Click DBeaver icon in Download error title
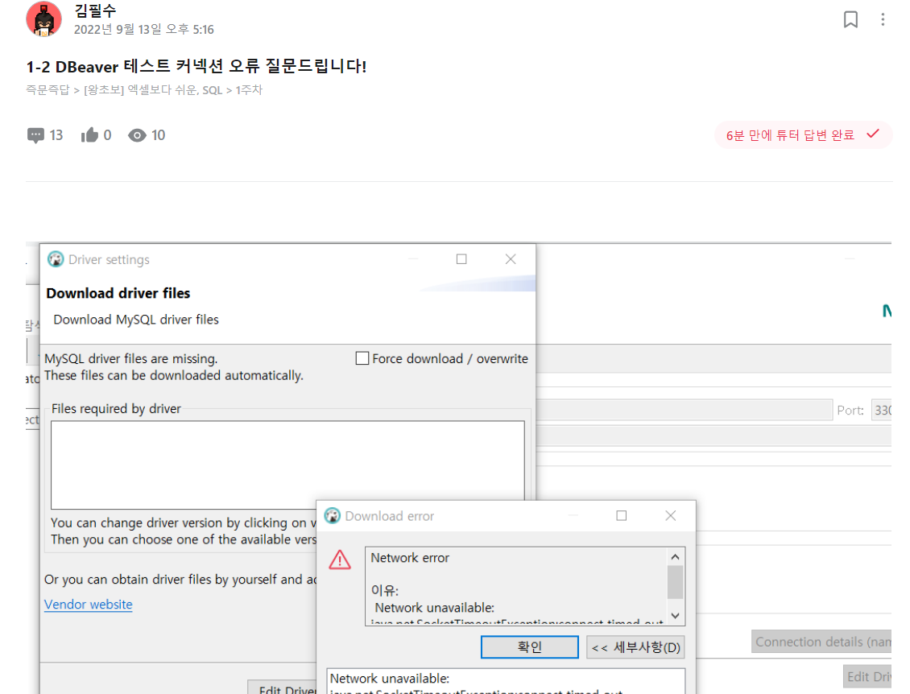Screen dimensions: 910x694 pyautogui.click(x=332, y=515)
